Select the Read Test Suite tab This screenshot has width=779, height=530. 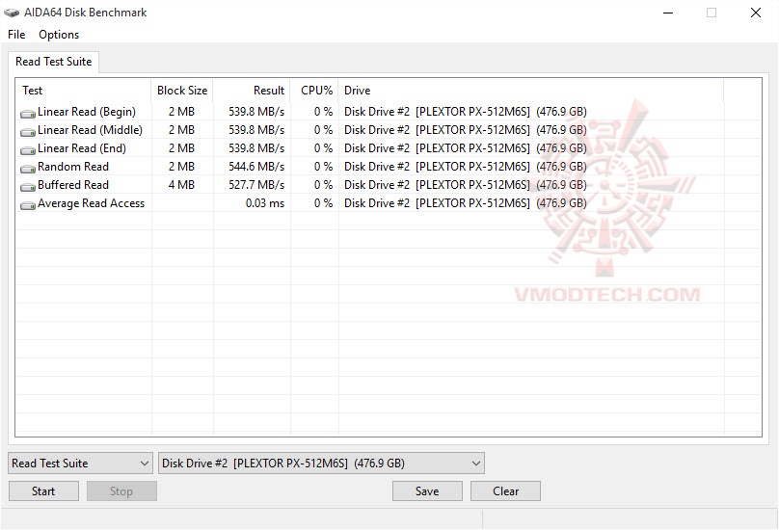point(54,62)
